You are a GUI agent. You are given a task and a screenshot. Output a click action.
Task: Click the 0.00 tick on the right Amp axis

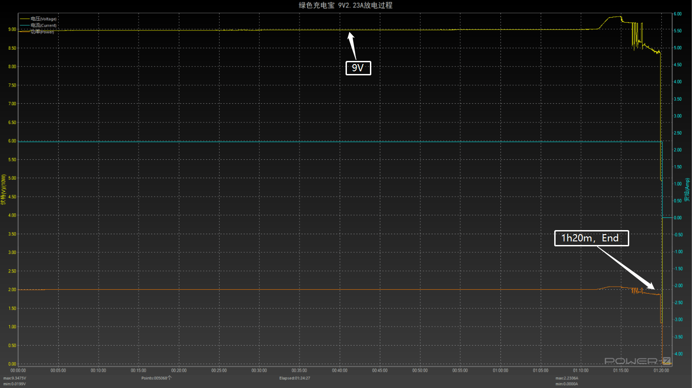pyautogui.click(x=678, y=218)
